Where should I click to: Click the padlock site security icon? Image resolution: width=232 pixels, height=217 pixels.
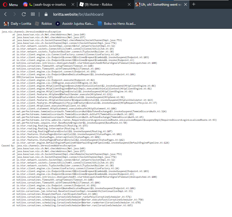point(46,14)
